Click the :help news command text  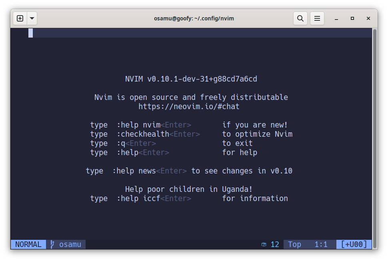pyautogui.click(x=134, y=171)
